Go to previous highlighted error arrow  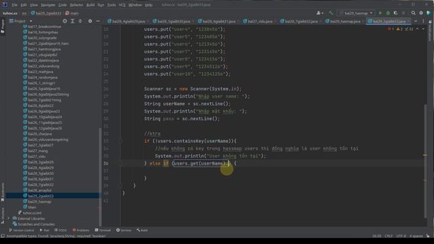point(417,29)
